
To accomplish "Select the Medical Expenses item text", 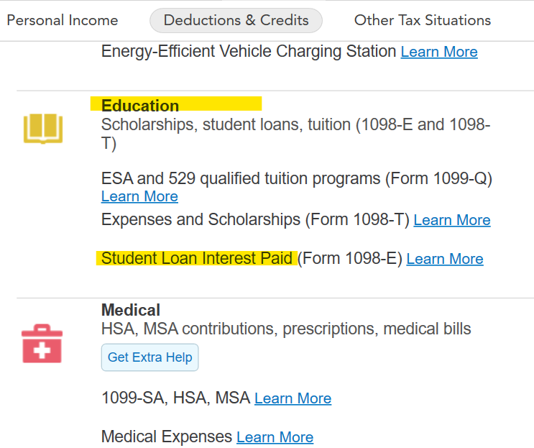I will (x=167, y=436).
